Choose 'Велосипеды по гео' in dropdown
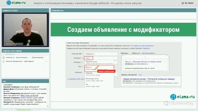198x111 pixels. tap(99, 80)
